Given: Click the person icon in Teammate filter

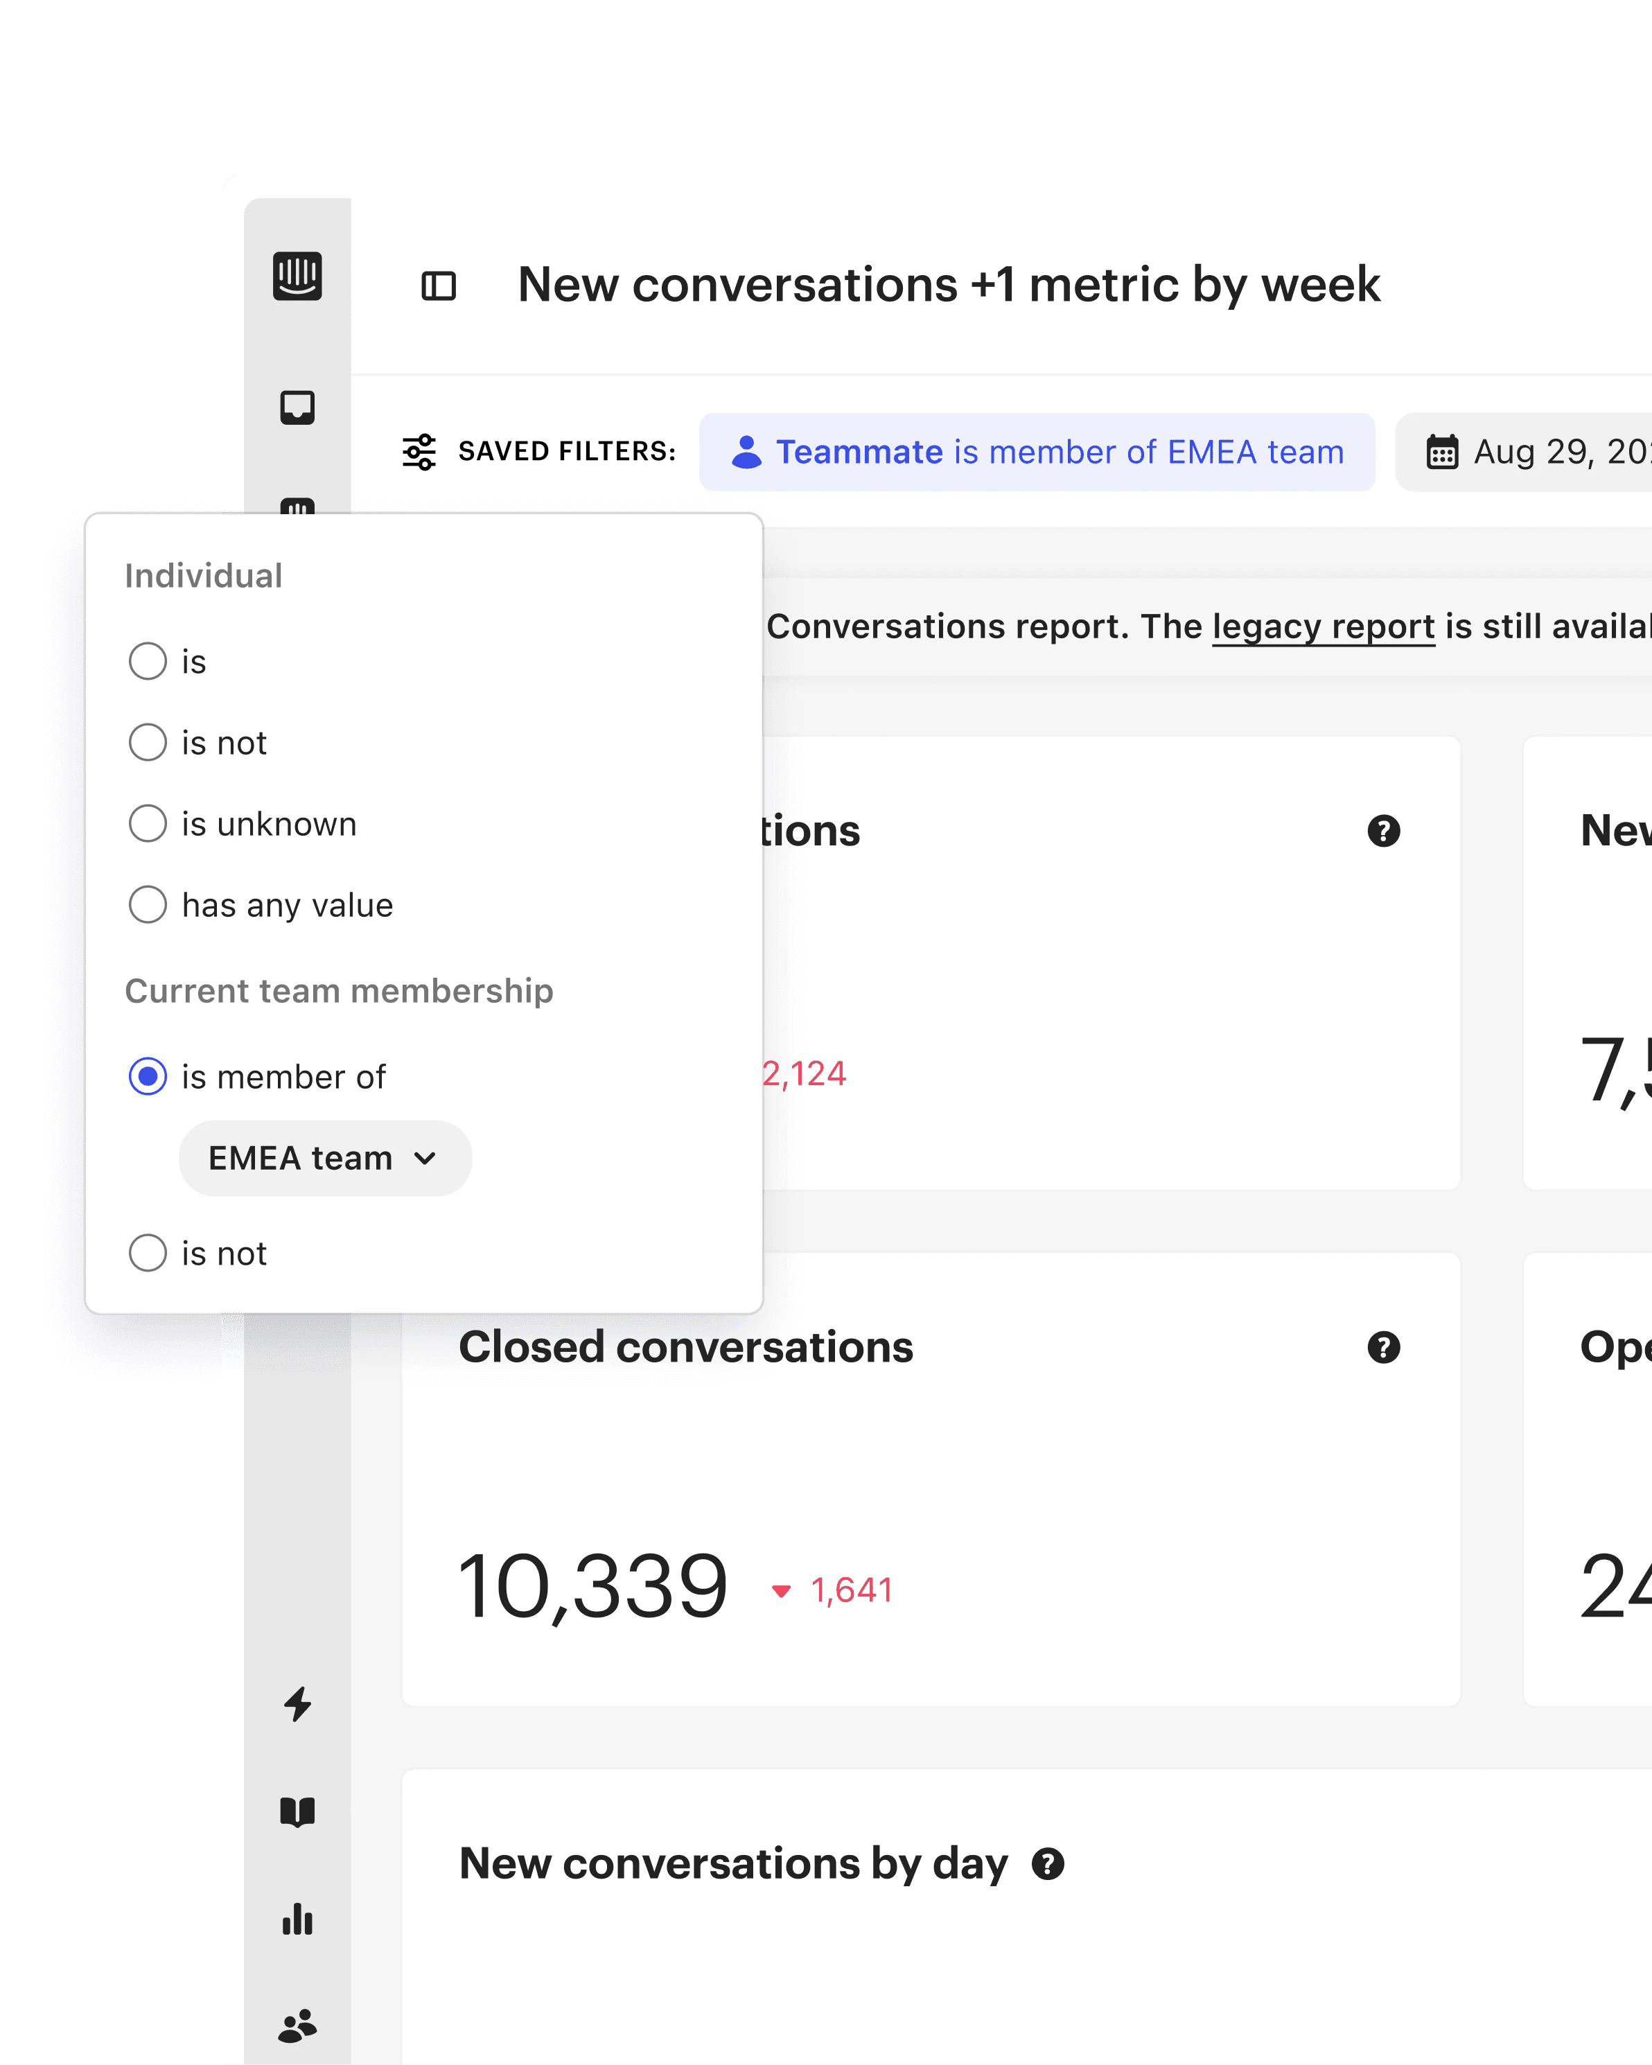Looking at the screenshot, I should pyautogui.click(x=746, y=452).
